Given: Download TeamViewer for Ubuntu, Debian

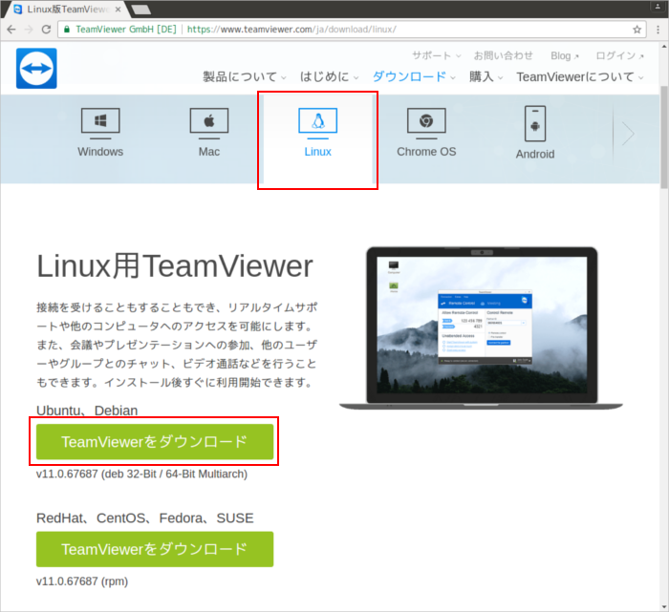Looking at the screenshot, I should pos(155,441).
